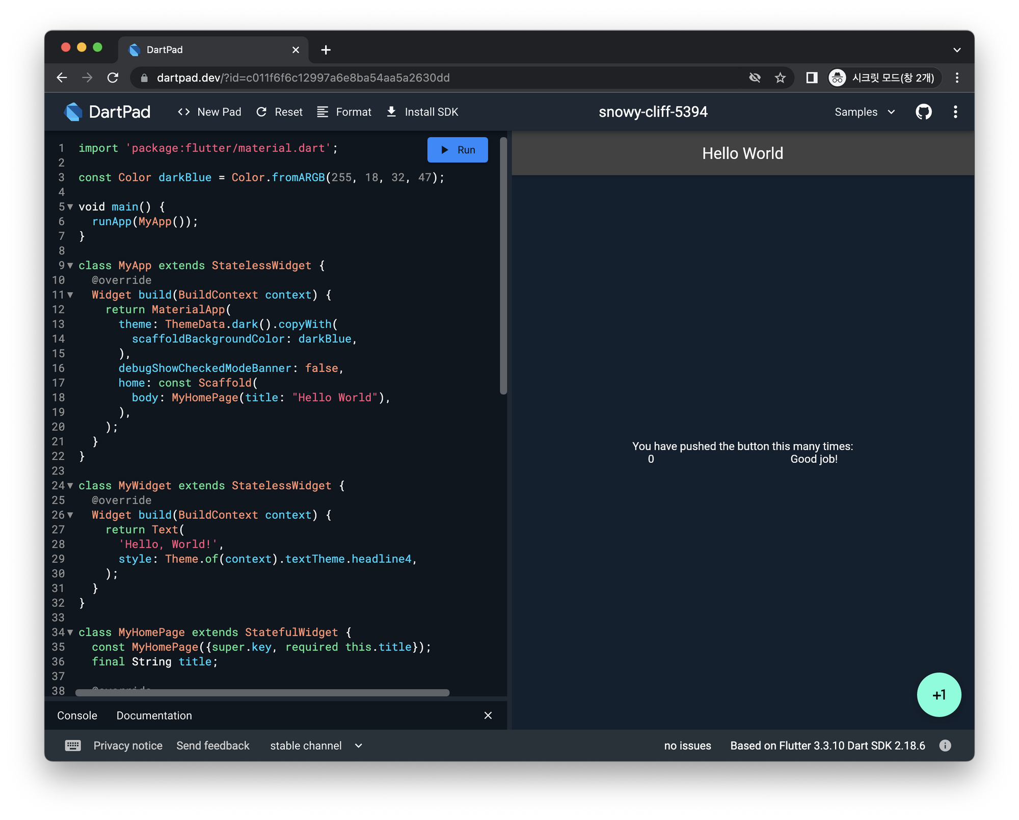
Task: Open GitHub repository icon in header
Action: 923,112
